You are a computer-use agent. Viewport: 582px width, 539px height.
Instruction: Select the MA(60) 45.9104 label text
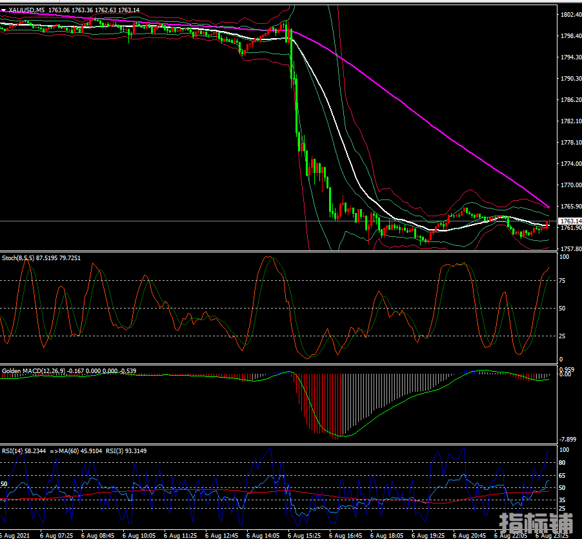pyautogui.click(x=79, y=451)
